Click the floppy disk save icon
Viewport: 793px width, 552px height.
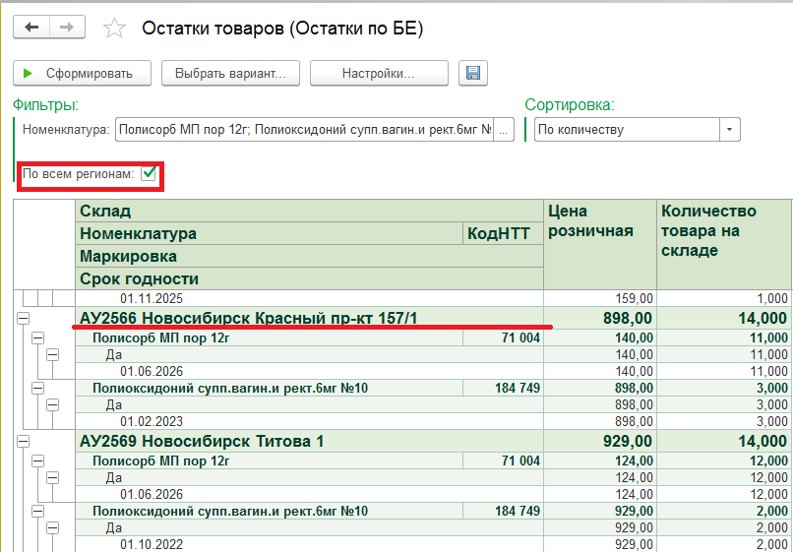point(473,74)
